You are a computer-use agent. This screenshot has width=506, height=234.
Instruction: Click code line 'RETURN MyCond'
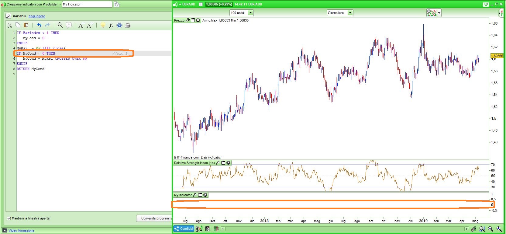[30, 69]
